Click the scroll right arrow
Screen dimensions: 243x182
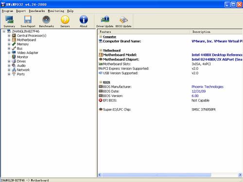240,175
